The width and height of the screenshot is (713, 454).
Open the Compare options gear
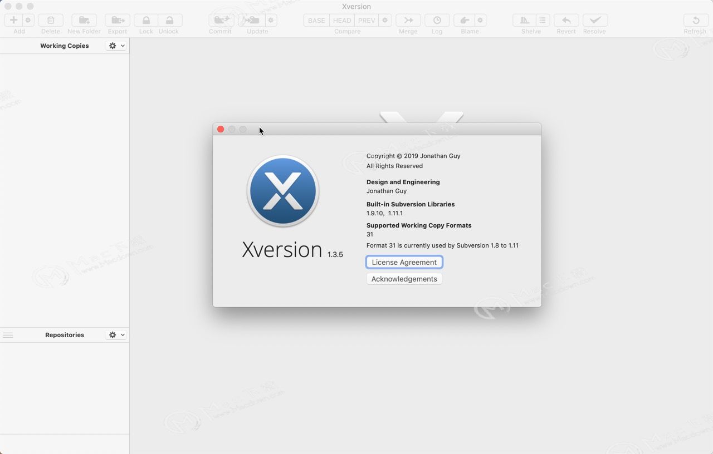[x=385, y=20]
